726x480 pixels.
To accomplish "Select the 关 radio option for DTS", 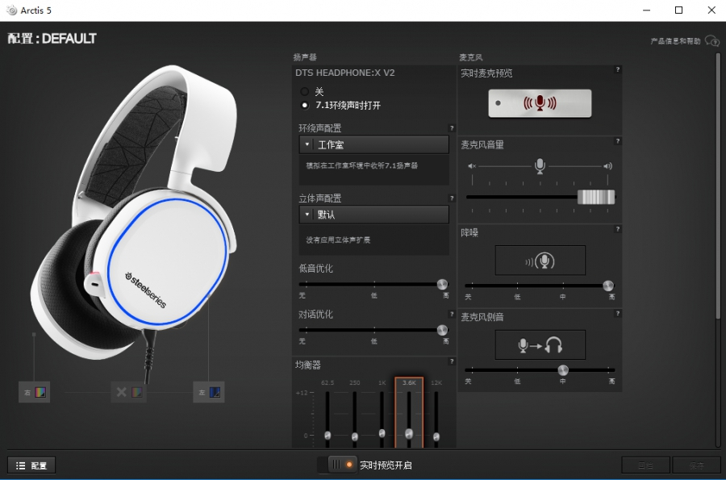I will click(x=304, y=92).
